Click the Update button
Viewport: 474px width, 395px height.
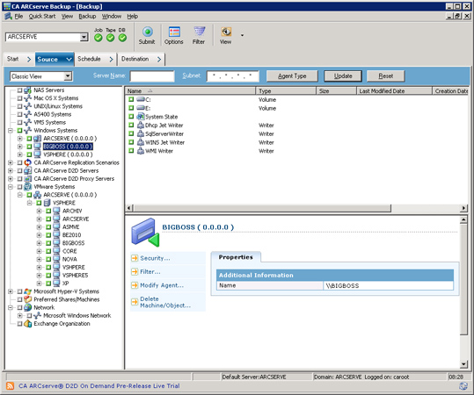pyautogui.click(x=343, y=76)
